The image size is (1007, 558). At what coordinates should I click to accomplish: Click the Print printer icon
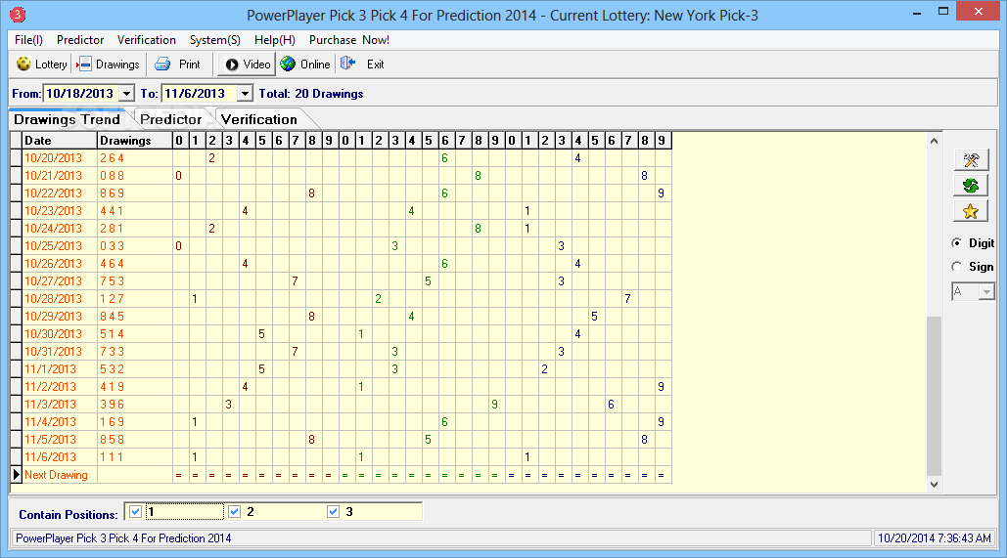[162, 64]
